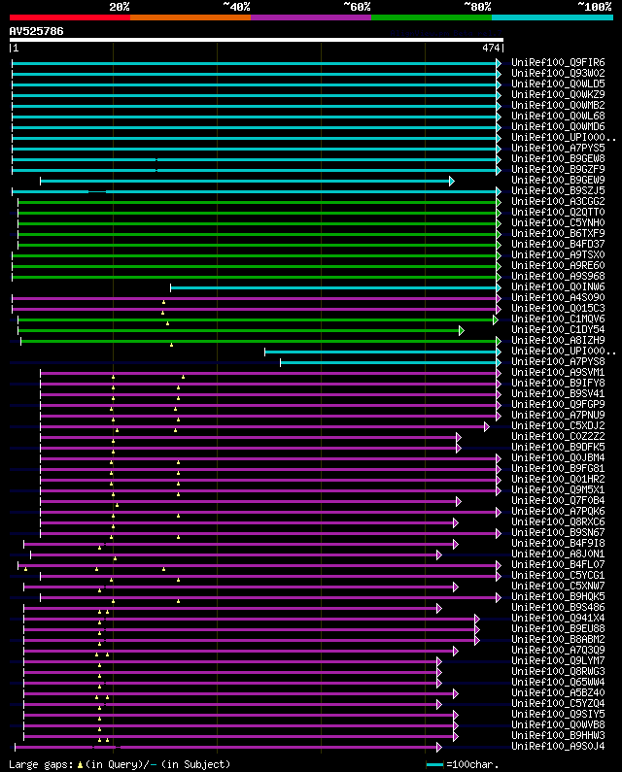Click the purple ~60% identity legend segment
622x772 pixels.
pyautogui.click(x=311, y=17)
